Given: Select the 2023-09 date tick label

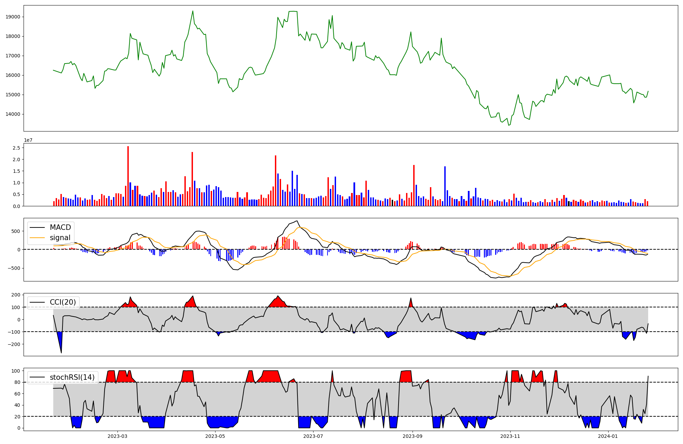Looking at the screenshot, I should 413,436.
